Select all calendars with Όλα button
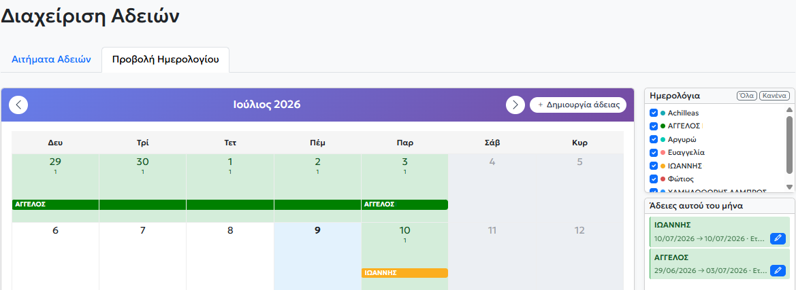The height and width of the screenshot is (290, 796). point(747,96)
